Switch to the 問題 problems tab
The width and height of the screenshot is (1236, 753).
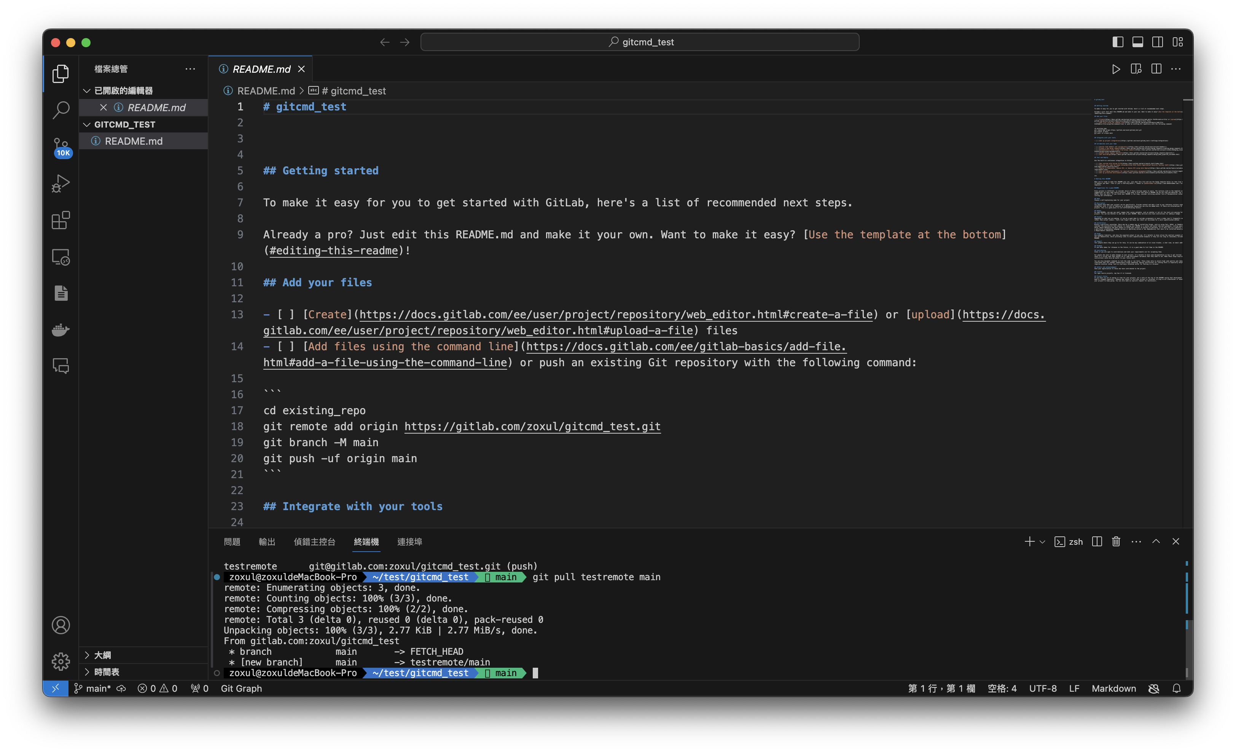tap(232, 542)
